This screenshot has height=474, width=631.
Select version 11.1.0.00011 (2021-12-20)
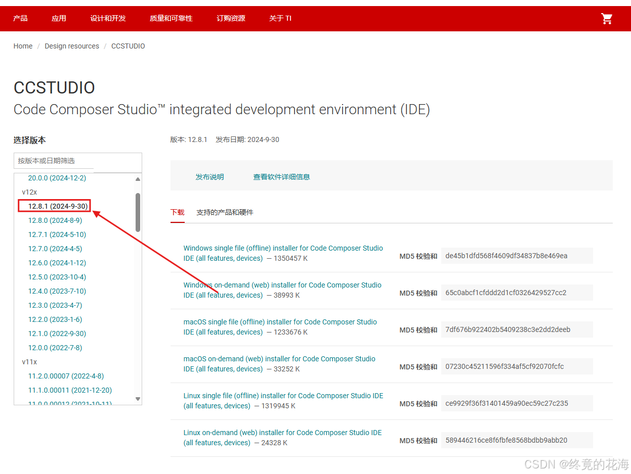point(70,390)
